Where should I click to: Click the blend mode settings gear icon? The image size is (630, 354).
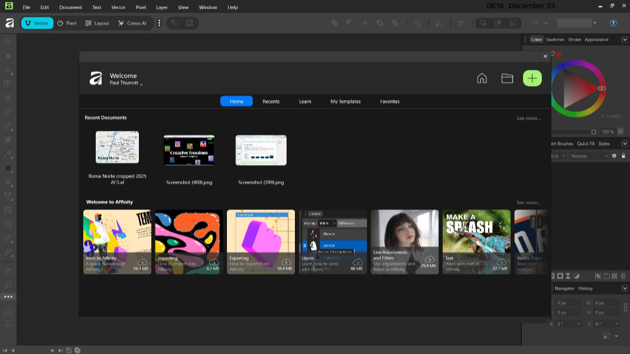(x=614, y=156)
